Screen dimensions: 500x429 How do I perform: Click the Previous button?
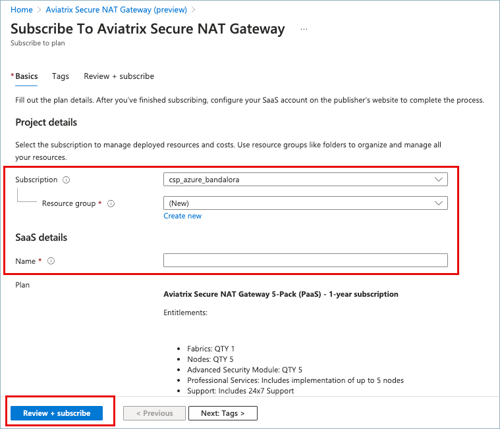pyautogui.click(x=154, y=413)
